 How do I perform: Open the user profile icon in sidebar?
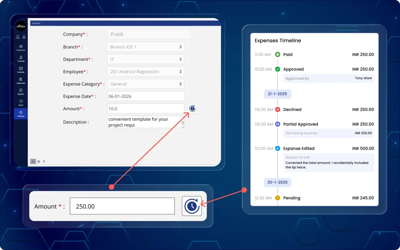(x=18, y=37)
